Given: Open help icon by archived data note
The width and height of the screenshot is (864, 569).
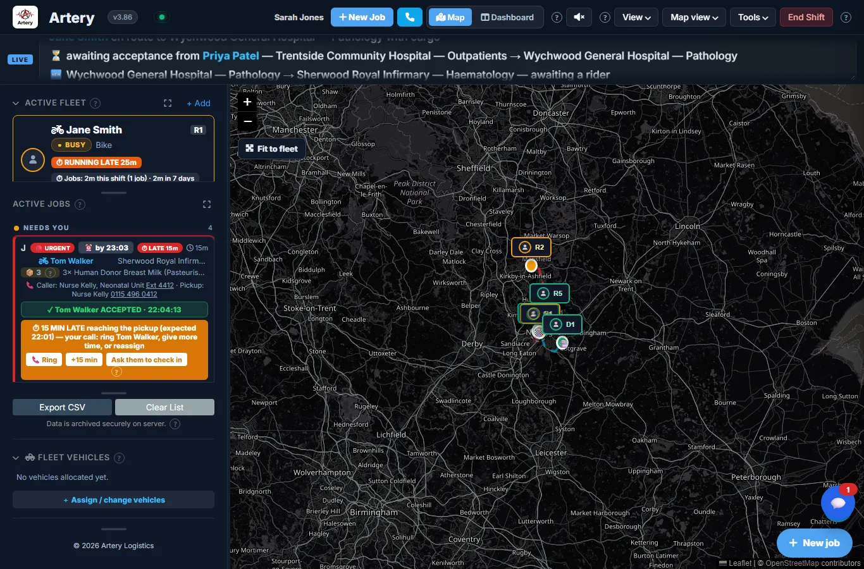Looking at the screenshot, I should pyautogui.click(x=175, y=424).
